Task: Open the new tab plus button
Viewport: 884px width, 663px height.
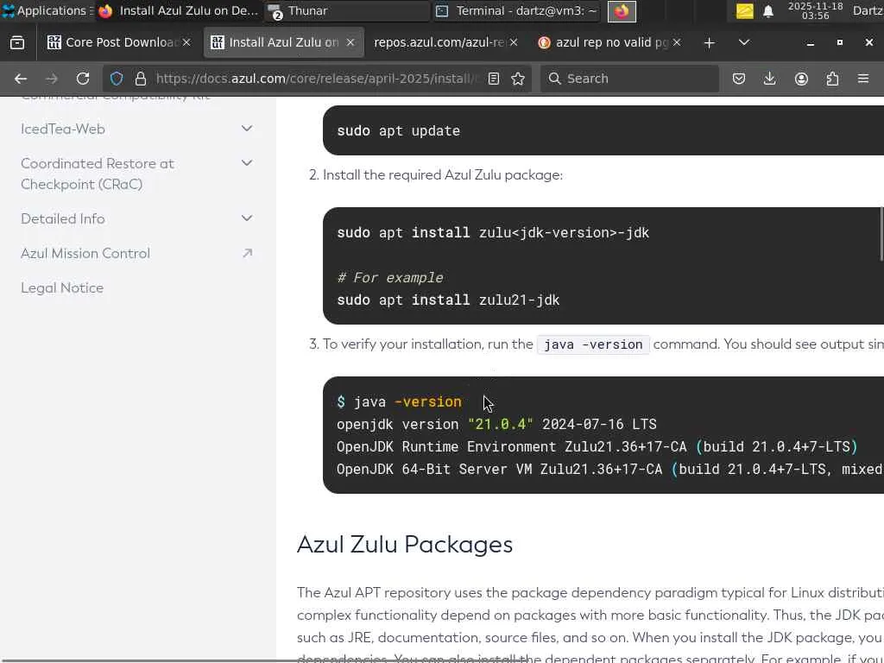Action: (x=709, y=42)
